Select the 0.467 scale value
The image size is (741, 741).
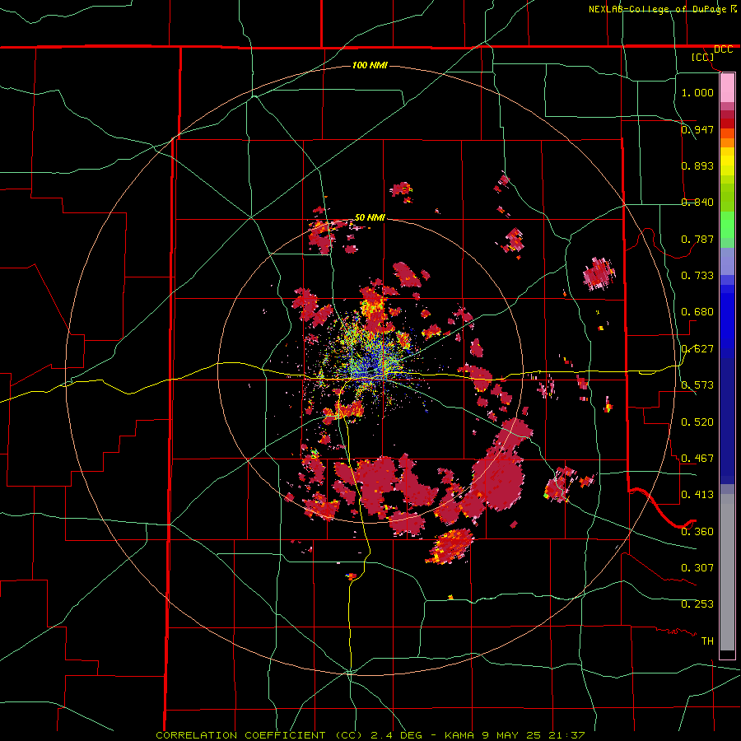click(697, 459)
